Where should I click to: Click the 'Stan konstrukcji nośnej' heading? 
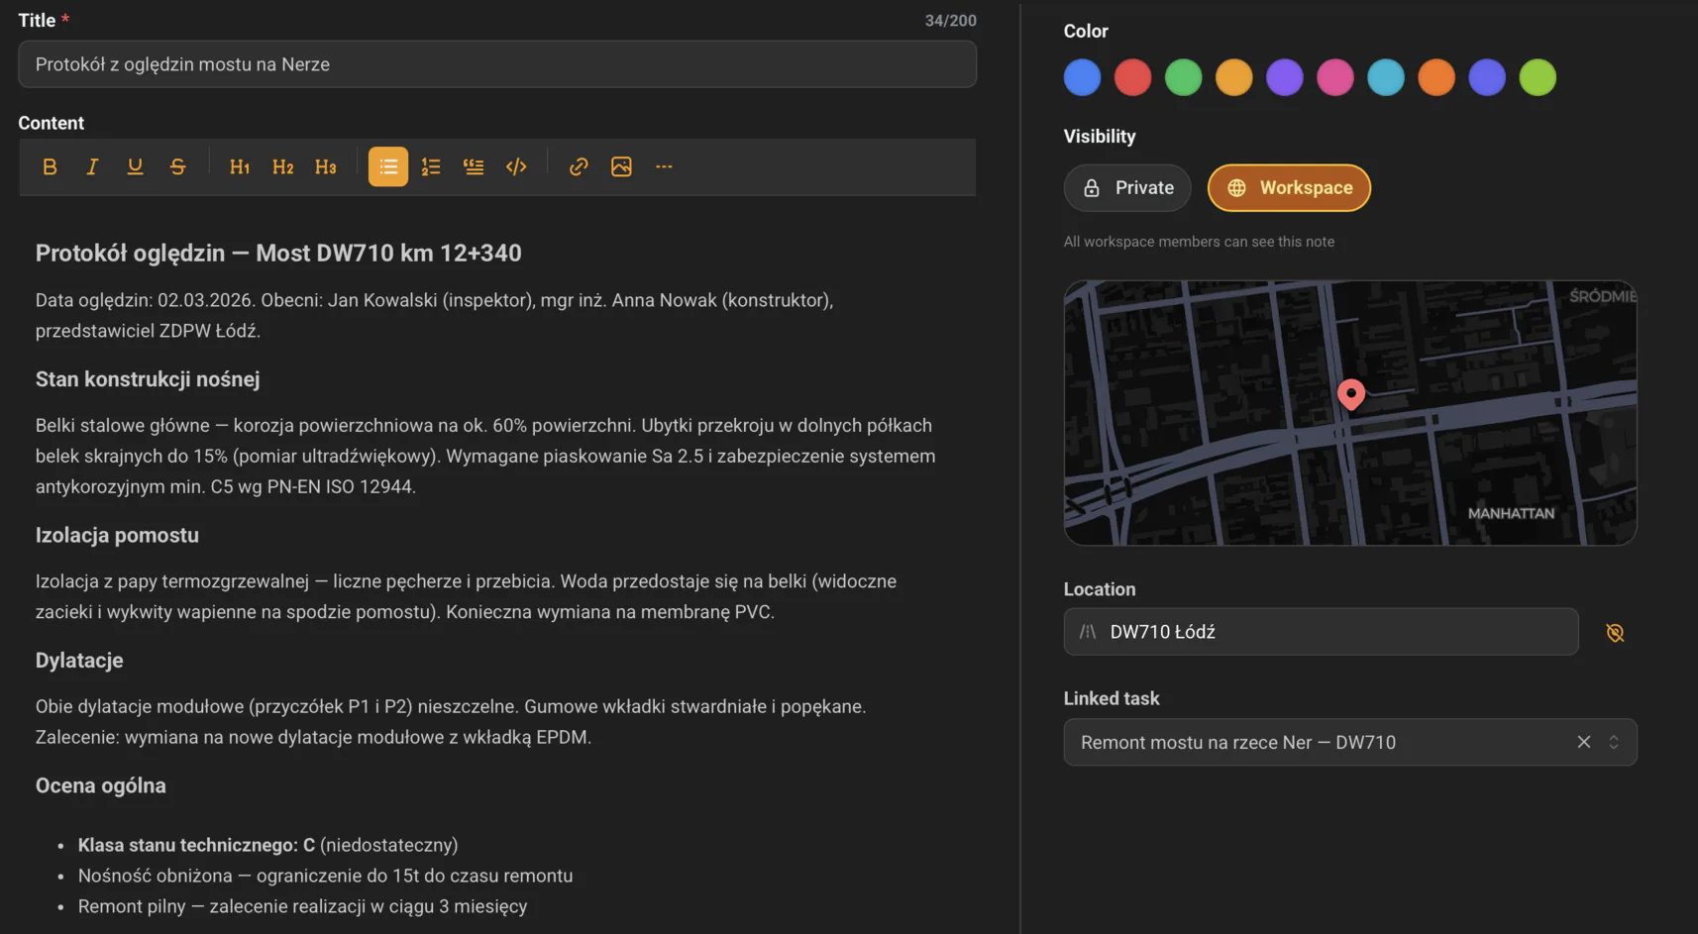pos(148,379)
